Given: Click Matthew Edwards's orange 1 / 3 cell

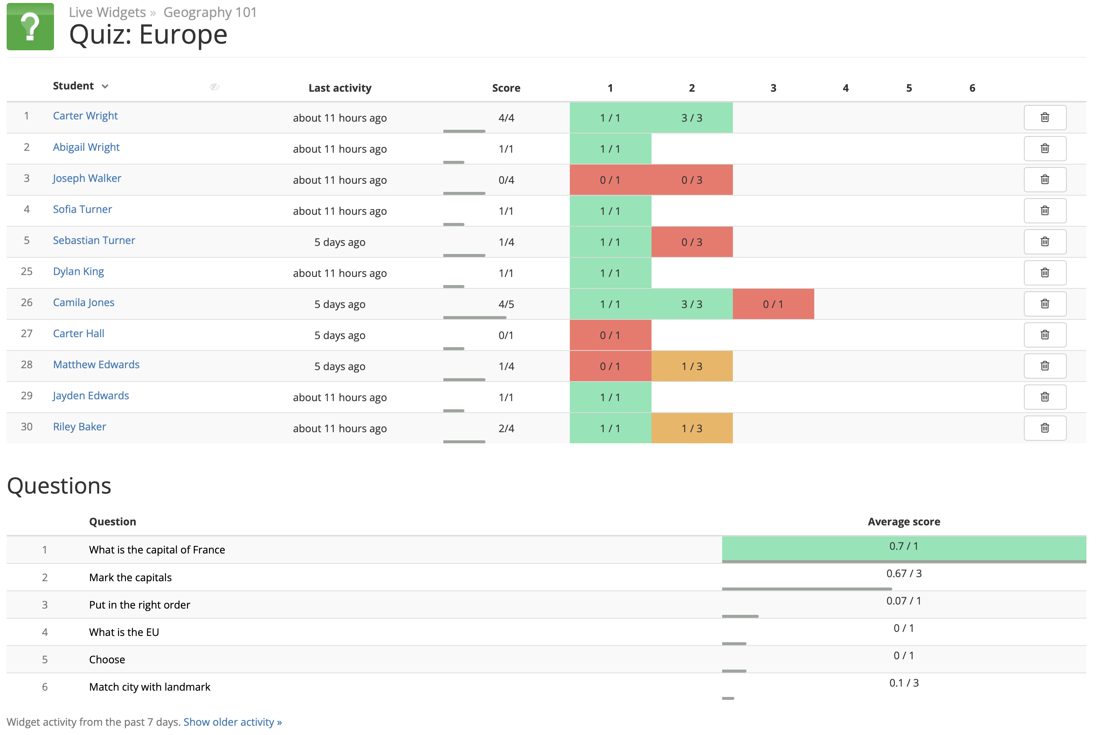Looking at the screenshot, I should pos(692,366).
